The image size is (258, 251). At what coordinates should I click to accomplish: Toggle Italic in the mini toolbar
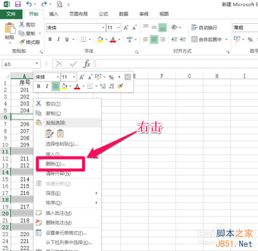[47, 86]
